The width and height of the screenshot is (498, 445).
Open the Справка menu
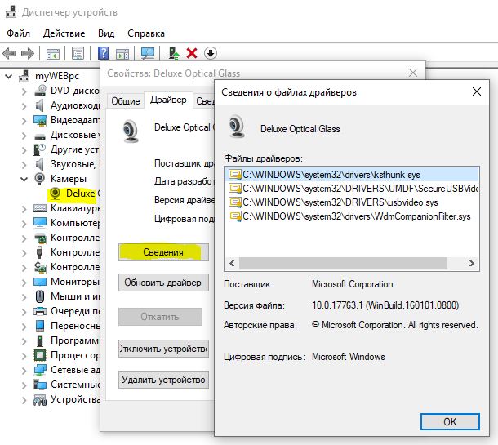coord(146,33)
